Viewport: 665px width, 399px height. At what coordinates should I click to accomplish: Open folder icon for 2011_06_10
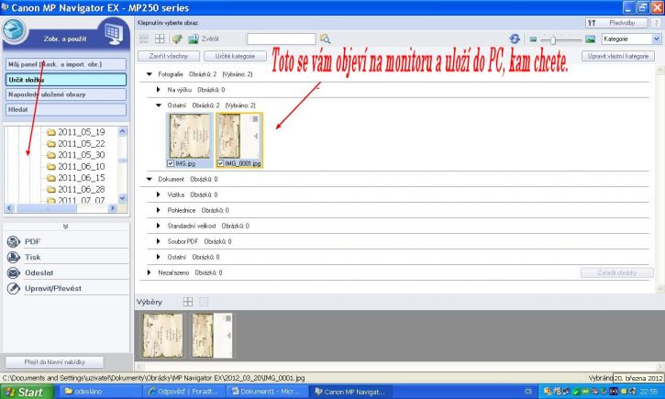[x=51, y=167]
